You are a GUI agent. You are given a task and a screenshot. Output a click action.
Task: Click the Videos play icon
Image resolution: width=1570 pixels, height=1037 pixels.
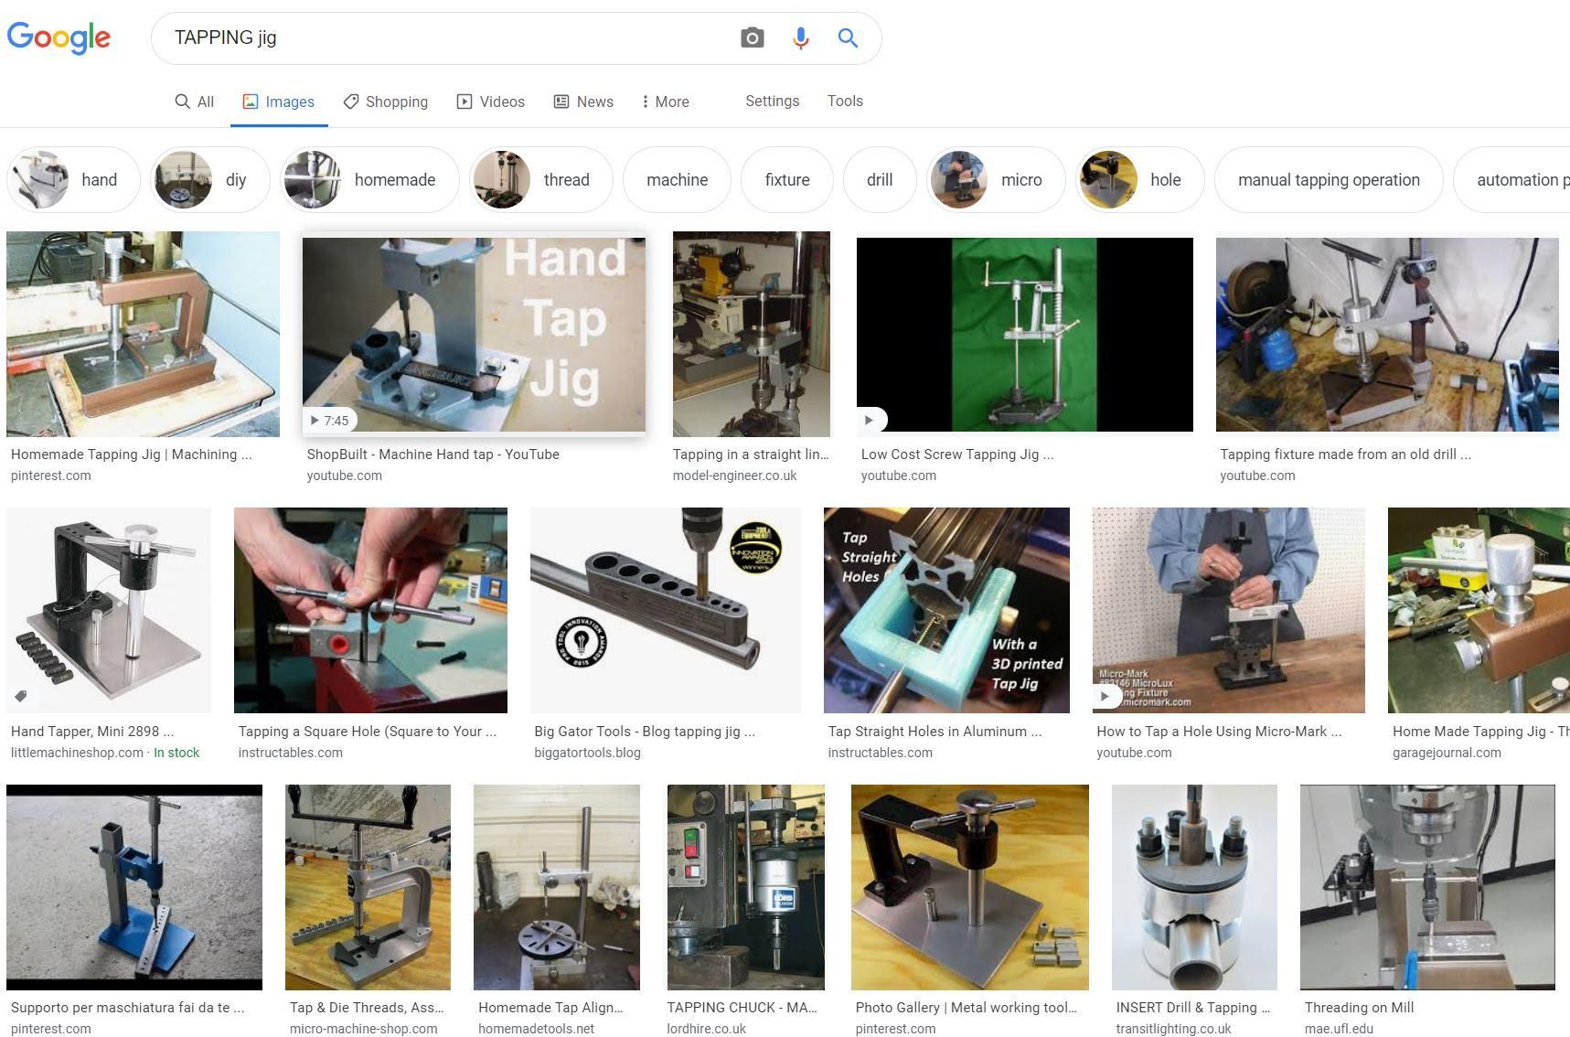click(x=464, y=102)
